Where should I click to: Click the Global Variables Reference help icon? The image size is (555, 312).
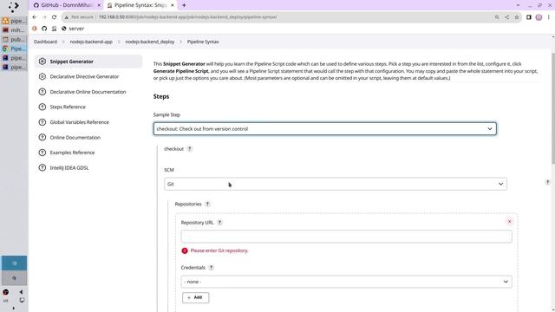coord(42,122)
